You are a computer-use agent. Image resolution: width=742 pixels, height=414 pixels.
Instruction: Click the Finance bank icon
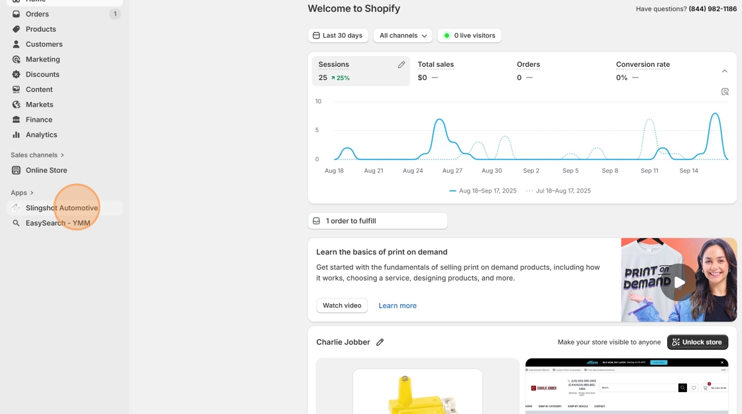click(16, 120)
